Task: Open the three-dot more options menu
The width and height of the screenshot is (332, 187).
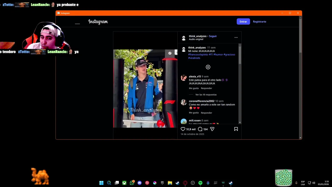Action: point(236,37)
